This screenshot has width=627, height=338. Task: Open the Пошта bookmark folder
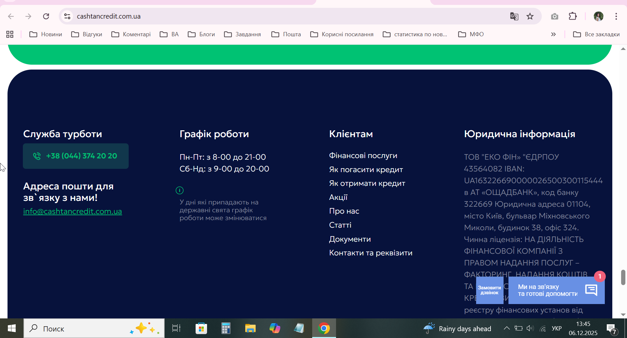(x=286, y=34)
